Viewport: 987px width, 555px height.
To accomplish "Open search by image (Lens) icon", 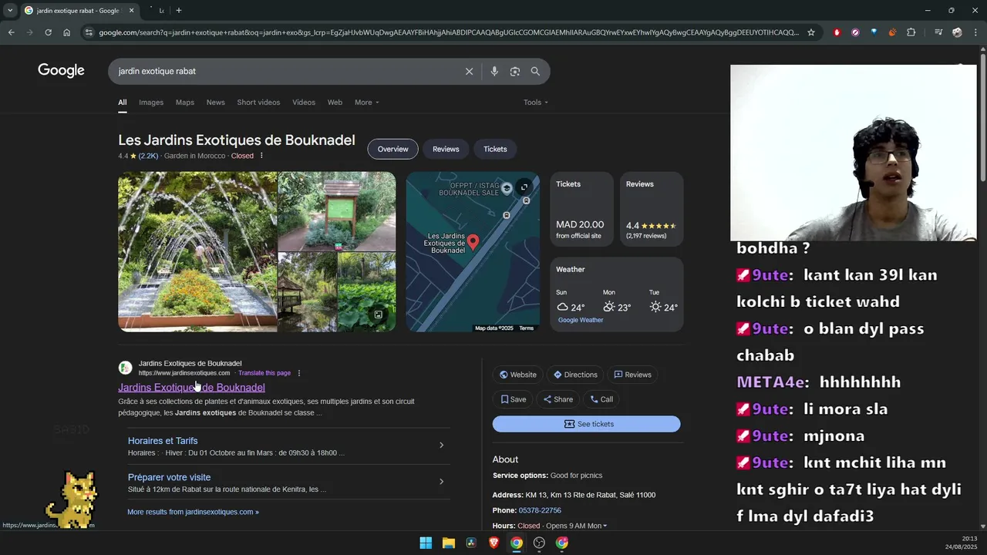I will tap(515, 71).
